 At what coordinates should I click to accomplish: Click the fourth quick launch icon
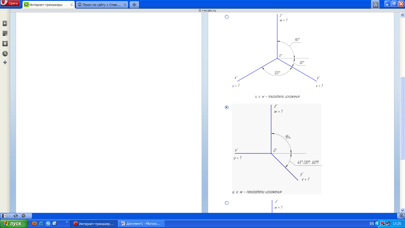point(55,224)
